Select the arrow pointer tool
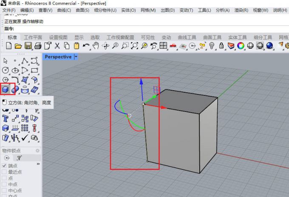Screen dimensions: 289x197 [x=6, y=61]
